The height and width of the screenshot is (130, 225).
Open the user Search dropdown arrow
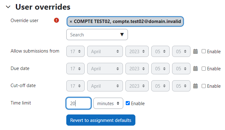122,35
